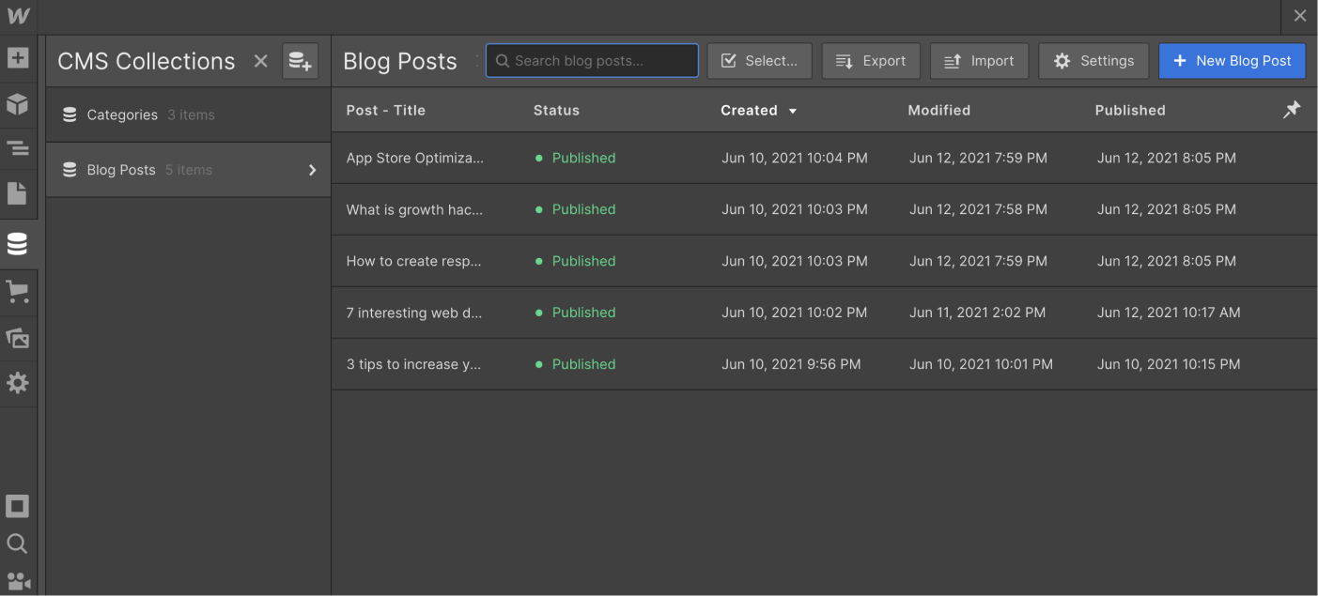Click the CMS Collections panel heading

[147, 61]
